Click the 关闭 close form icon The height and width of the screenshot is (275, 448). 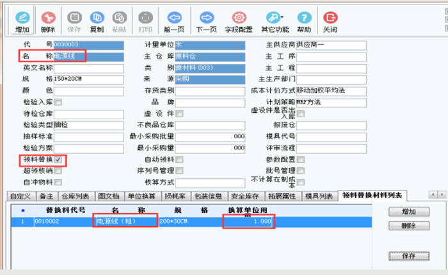330,22
